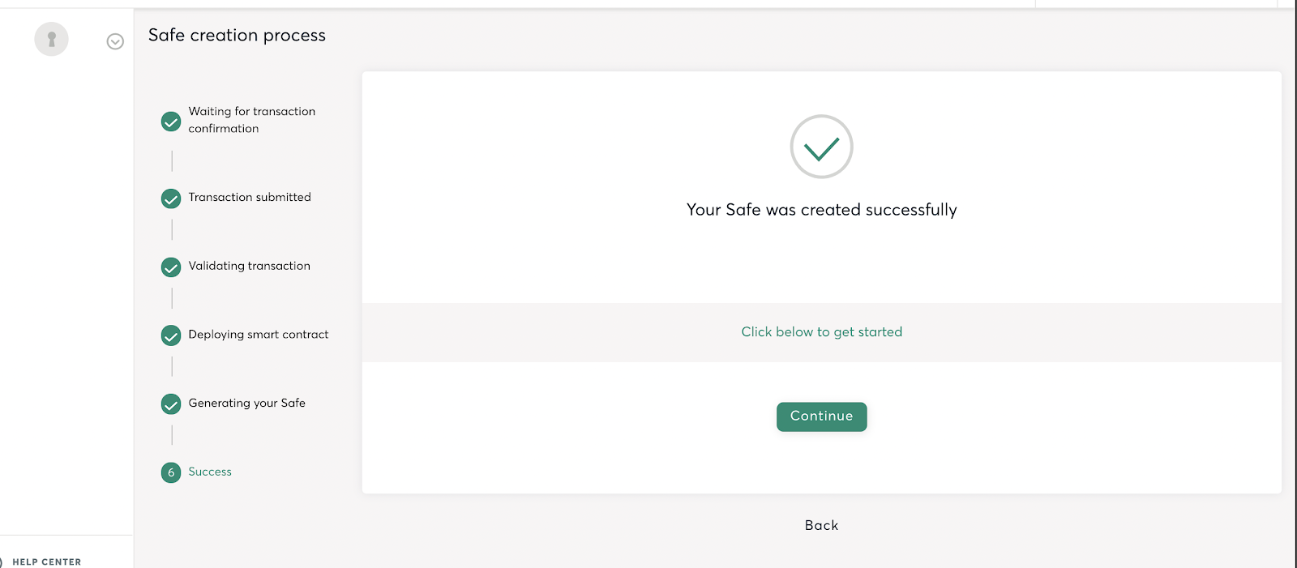Select the Generating your Safe step label

point(246,403)
